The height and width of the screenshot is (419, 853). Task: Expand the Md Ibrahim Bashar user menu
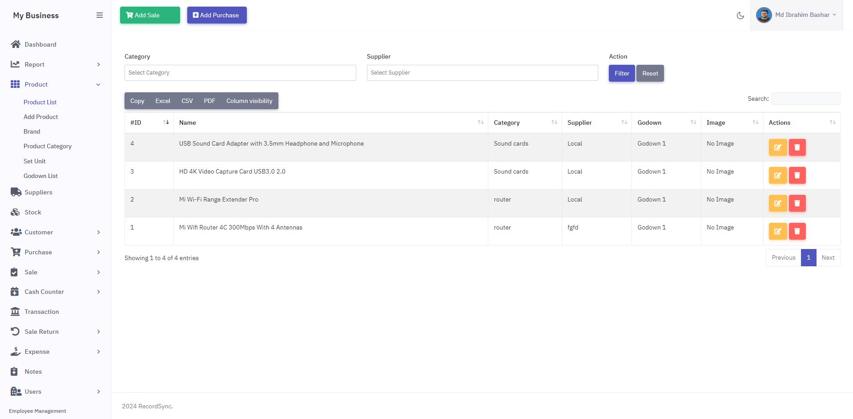pos(796,15)
